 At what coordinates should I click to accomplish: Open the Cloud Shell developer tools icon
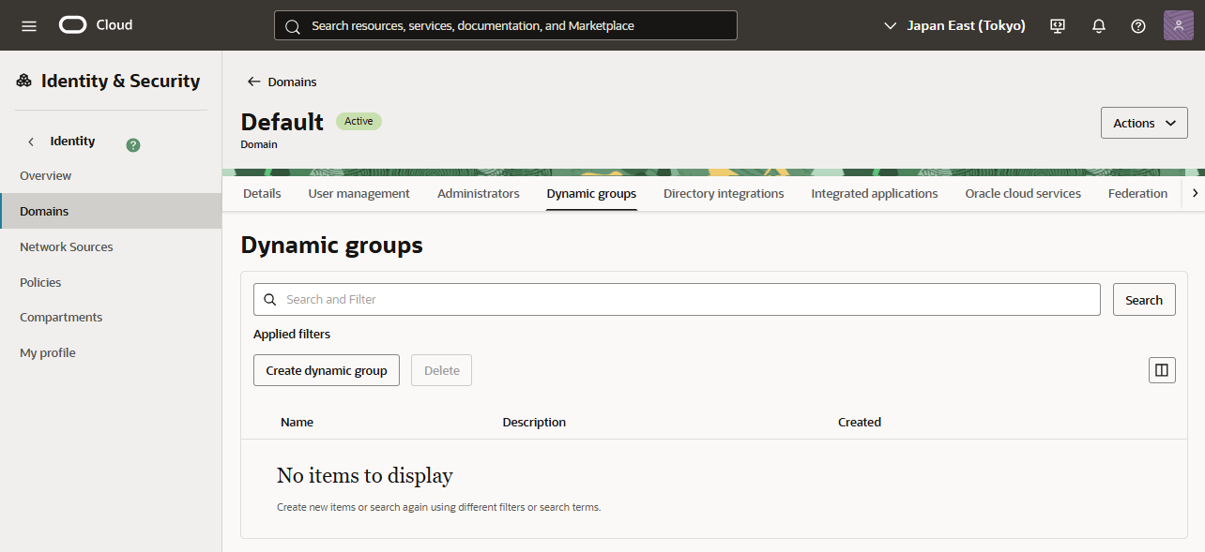pyautogui.click(x=1058, y=25)
